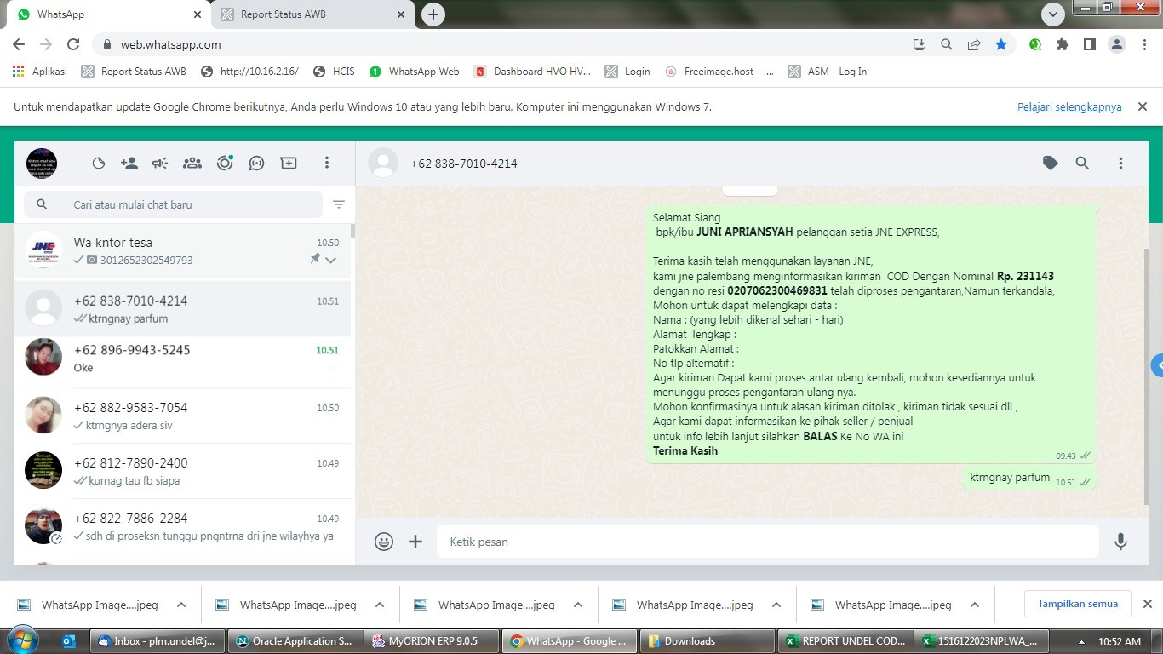Viewport: 1163px width, 654px height.
Task: Open the +62 822-7886-2284 chat
Action: click(x=183, y=526)
